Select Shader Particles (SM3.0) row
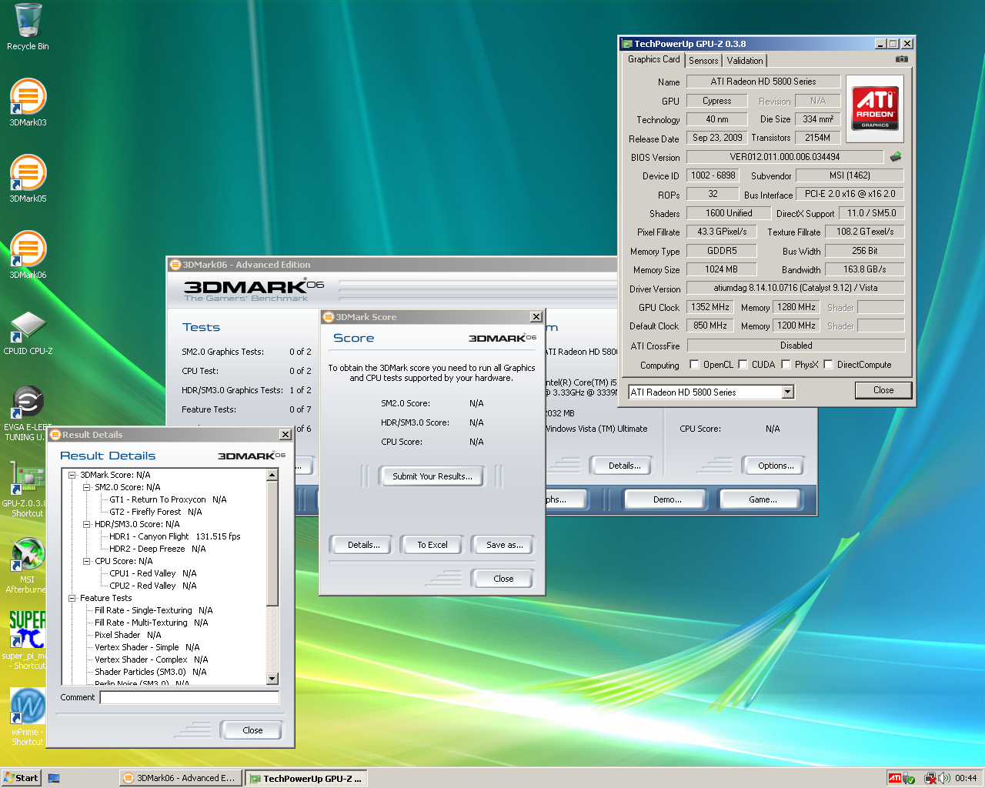 [x=150, y=672]
